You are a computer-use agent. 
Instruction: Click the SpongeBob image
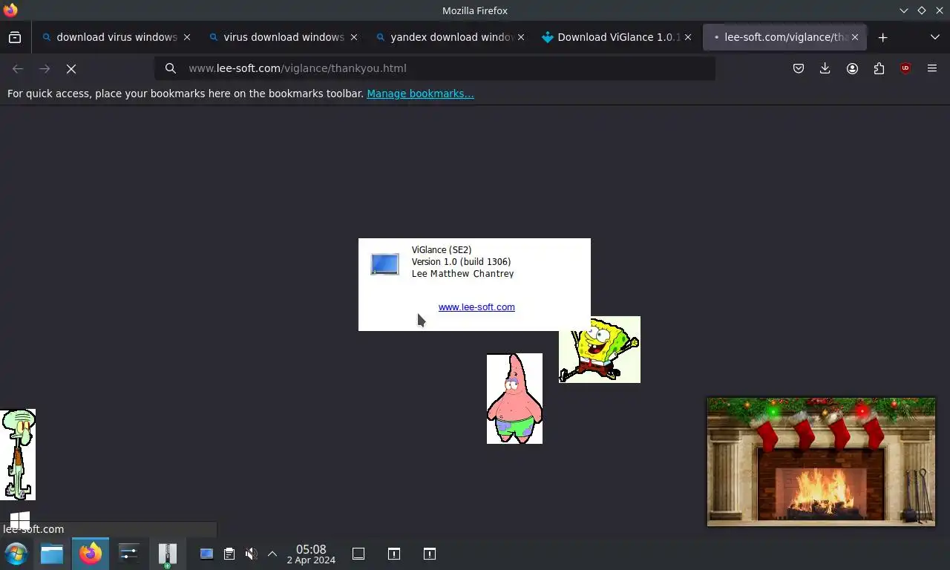600,350
